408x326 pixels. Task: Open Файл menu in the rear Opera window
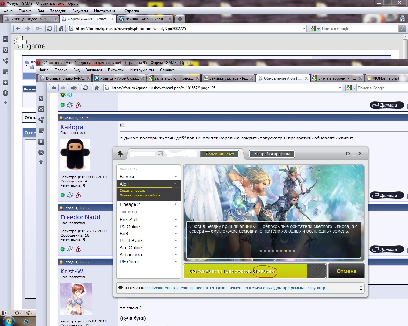pos(8,11)
